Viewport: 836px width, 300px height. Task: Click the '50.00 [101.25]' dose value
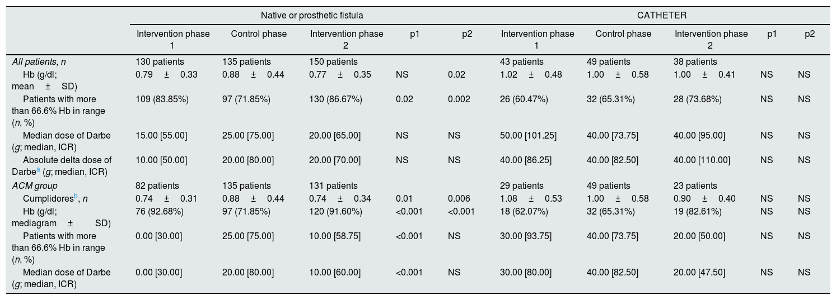coord(526,136)
